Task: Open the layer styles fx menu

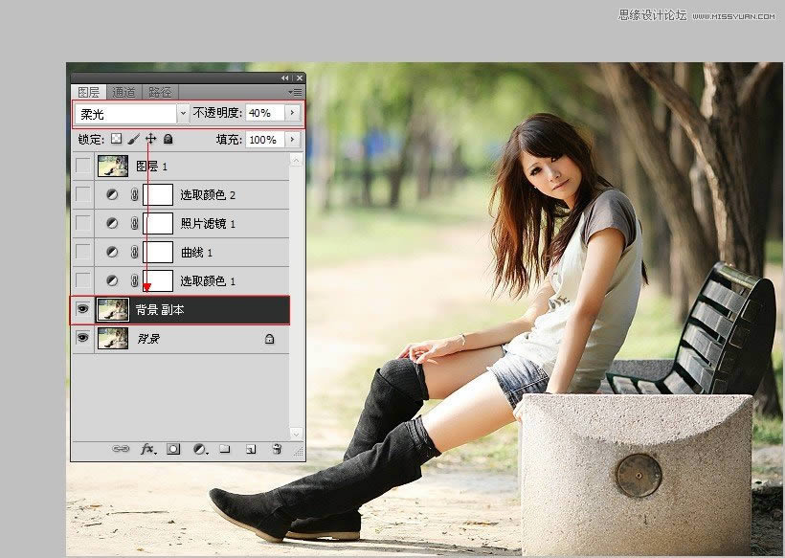Action: tap(146, 448)
